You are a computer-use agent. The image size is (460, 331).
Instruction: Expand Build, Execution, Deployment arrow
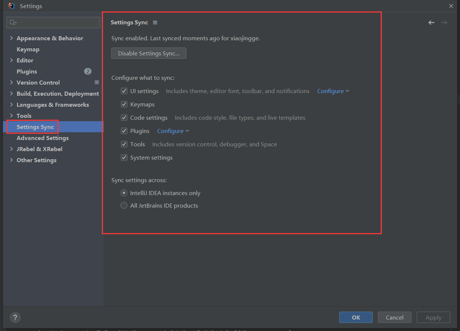click(11, 93)
